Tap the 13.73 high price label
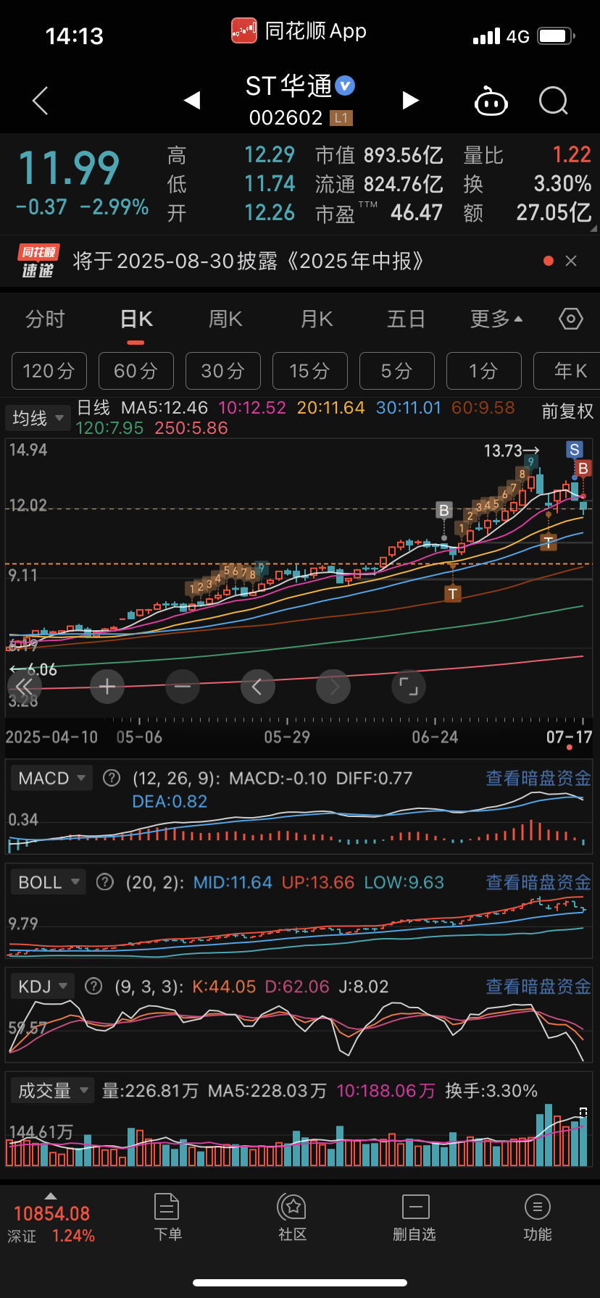The height and width of the screenshot is (1298, 600). [x=512, y=451]
